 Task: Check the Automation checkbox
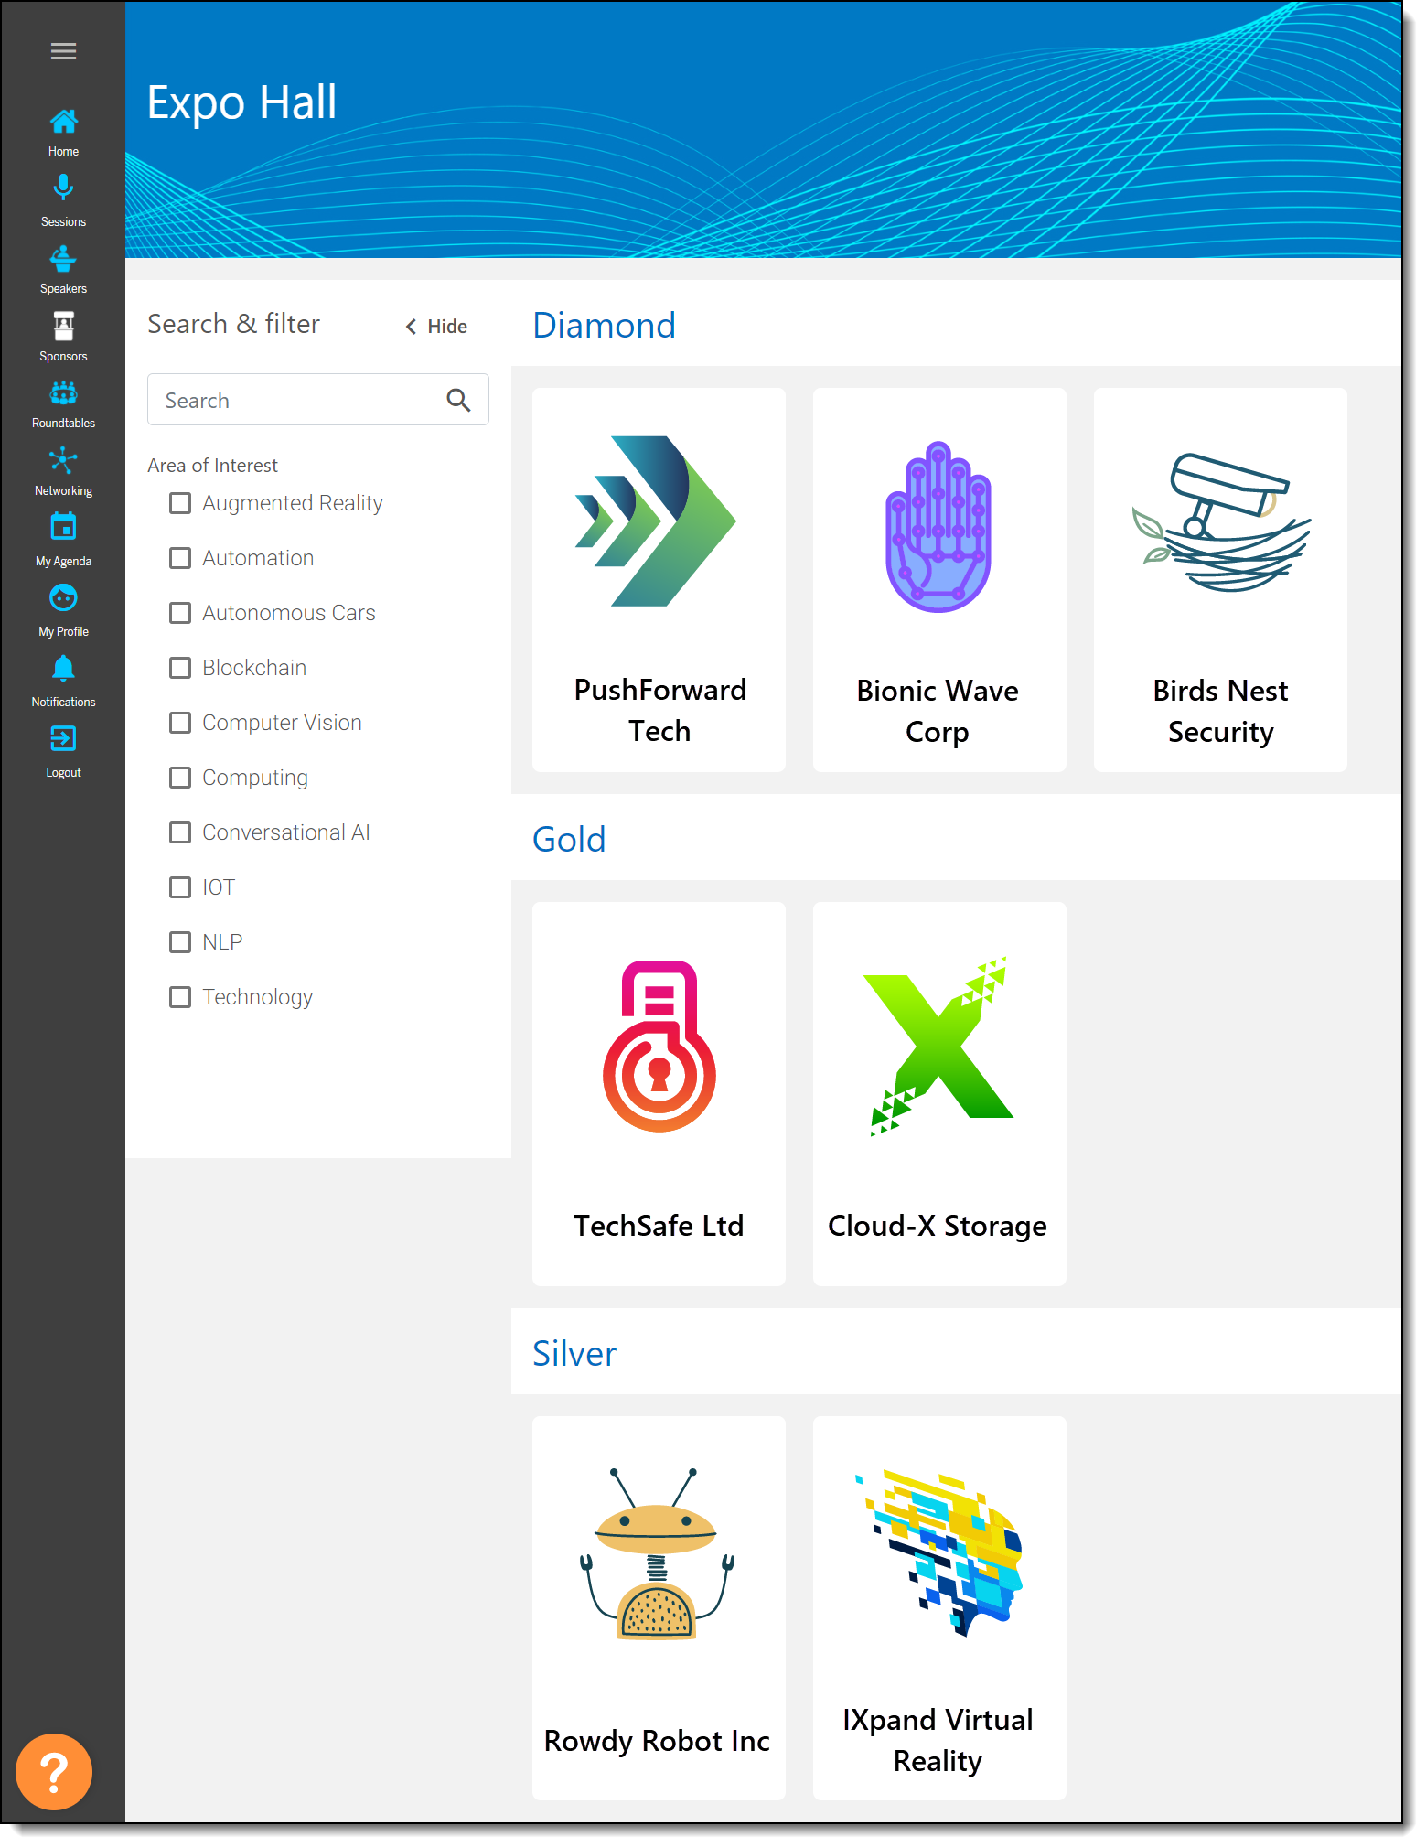pos(180,558)
